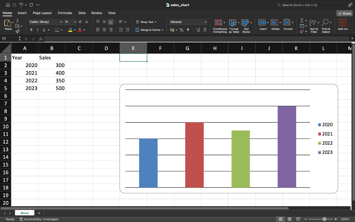Viewport: 355px width, 222px height.
Task: Switch to Page Layout view in status bar
Action: coord(289,219)
